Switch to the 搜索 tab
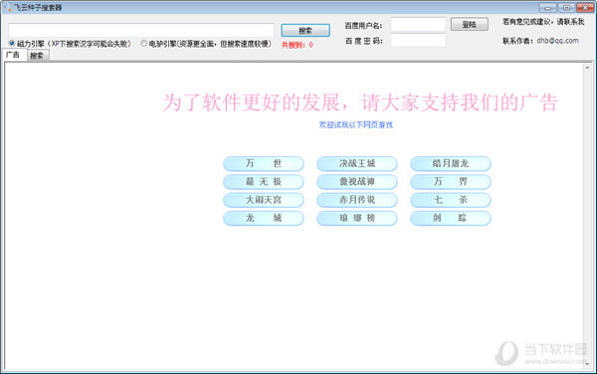 click(37, 56)
